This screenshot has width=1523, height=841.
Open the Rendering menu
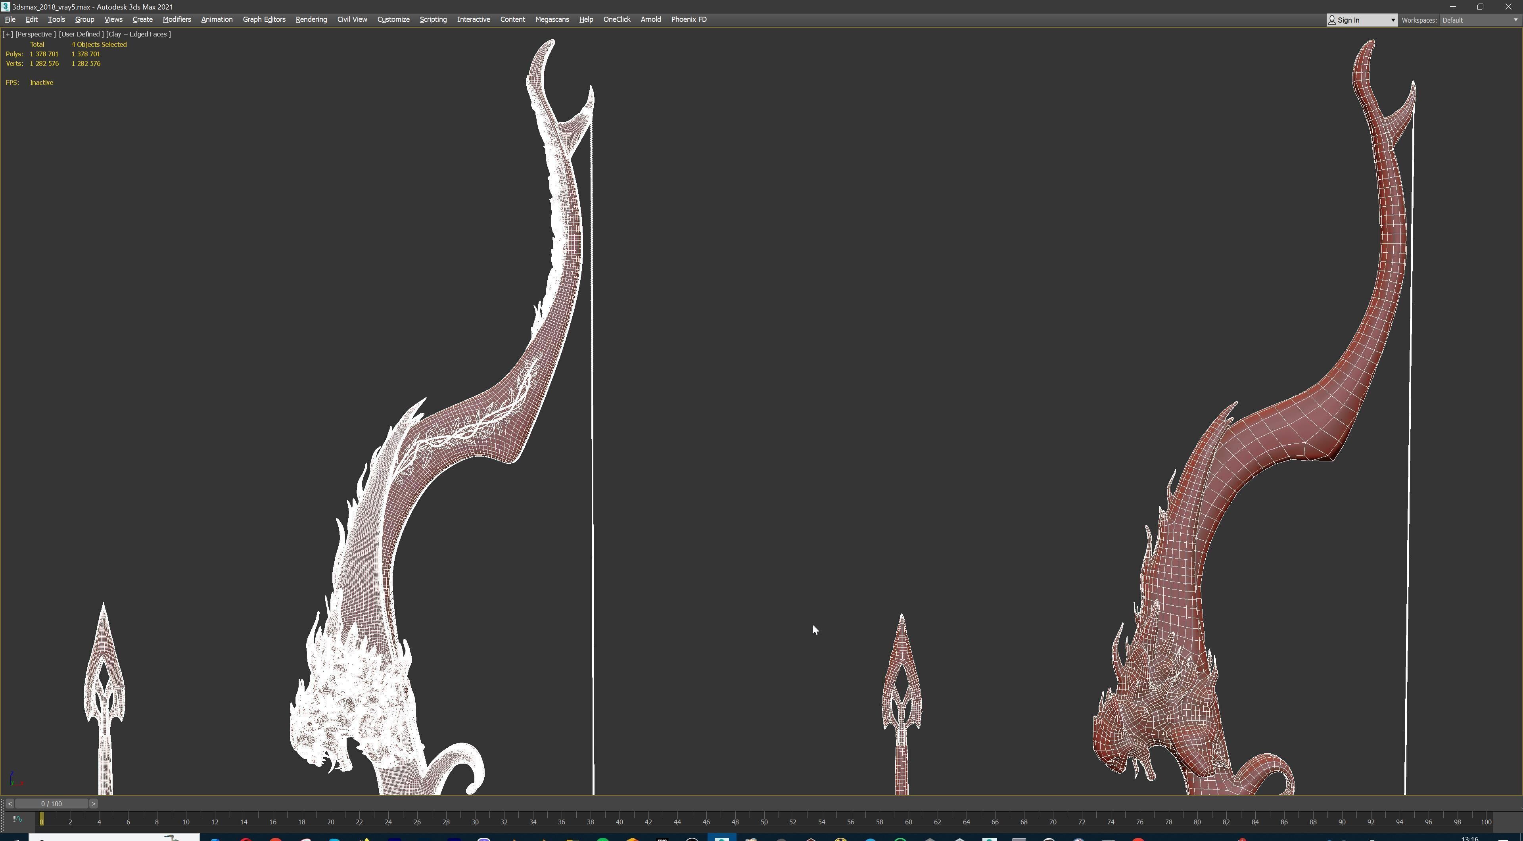click(x=311, y=19)
